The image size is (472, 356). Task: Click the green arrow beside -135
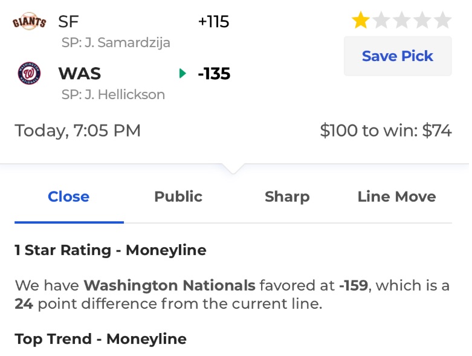tap(183, 73)
